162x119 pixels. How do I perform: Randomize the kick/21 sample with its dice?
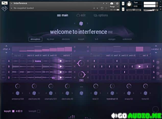(96, 93)
